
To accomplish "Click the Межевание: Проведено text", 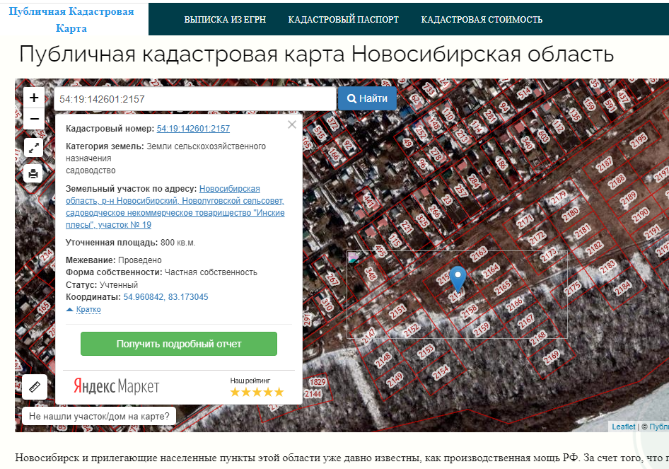I will (113, 260).
